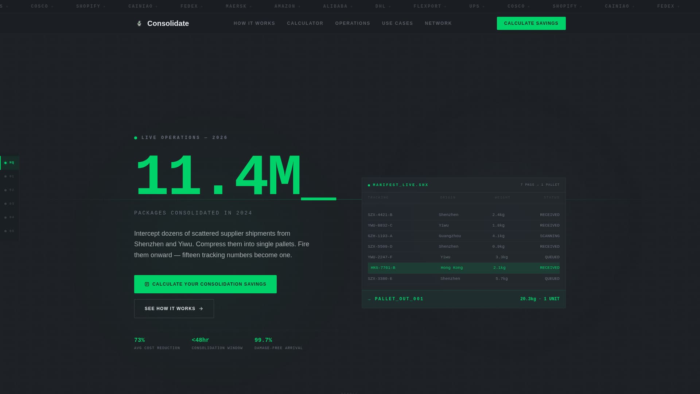This screenshot has height=394, width=700.
Task: Click the Calculate Savings header button
Action: [531, 23]
